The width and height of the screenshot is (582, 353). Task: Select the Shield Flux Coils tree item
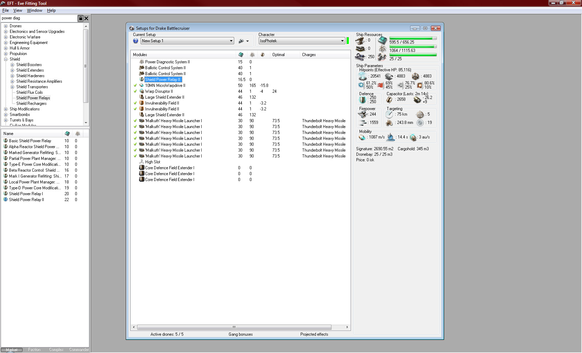tap(29, 92)
